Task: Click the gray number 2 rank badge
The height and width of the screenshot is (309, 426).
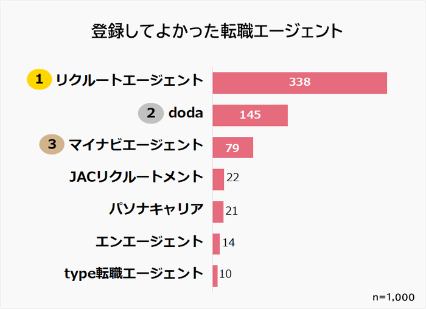Action: pos(151,113)
